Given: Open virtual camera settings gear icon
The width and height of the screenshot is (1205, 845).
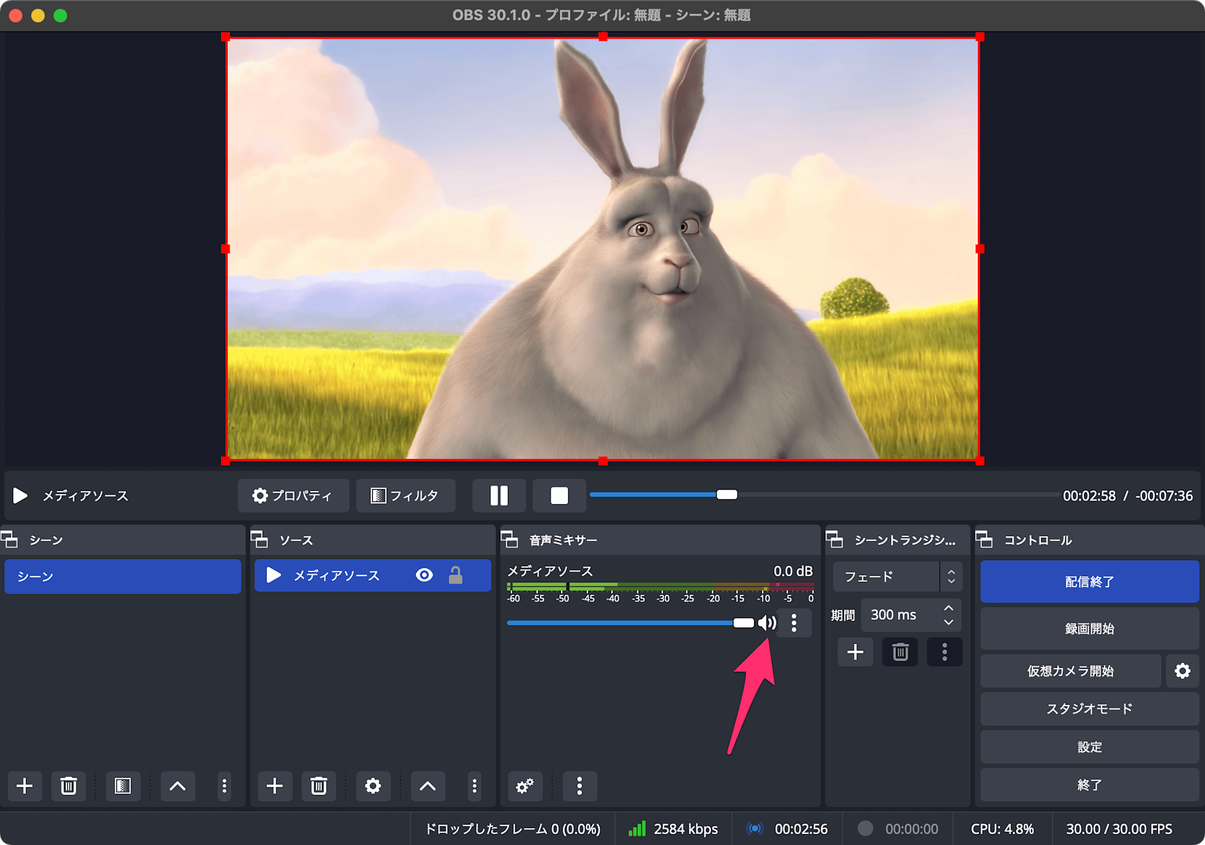Looking at the screenshot, I should point(1182,671).
